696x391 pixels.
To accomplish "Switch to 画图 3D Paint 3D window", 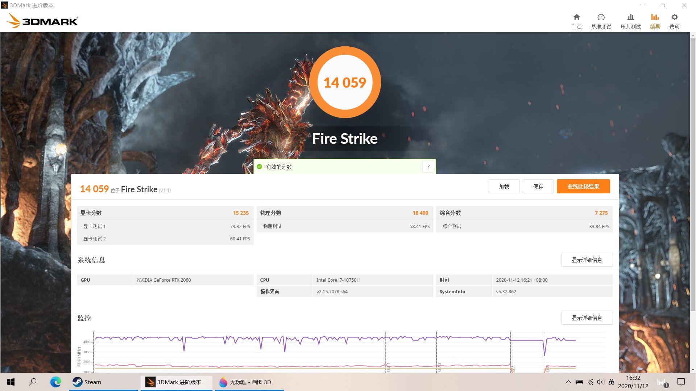I will pos(249,382).
